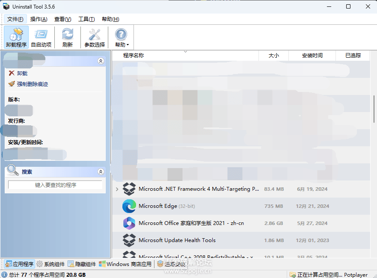377x278 pixels.
Task: Open 参数选择 preferences from the toolbar
Action: click(x=95, y=37)
